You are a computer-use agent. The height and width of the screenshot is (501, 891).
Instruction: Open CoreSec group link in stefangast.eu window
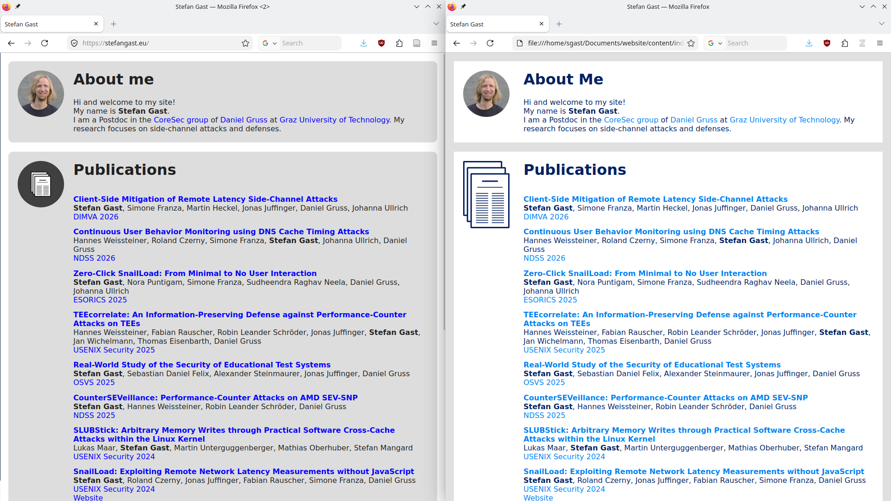point(181,120)
